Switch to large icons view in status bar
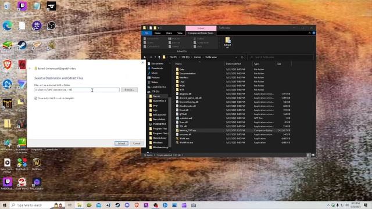The width and height of the screenshot is (372, 209). coord(313,155)
